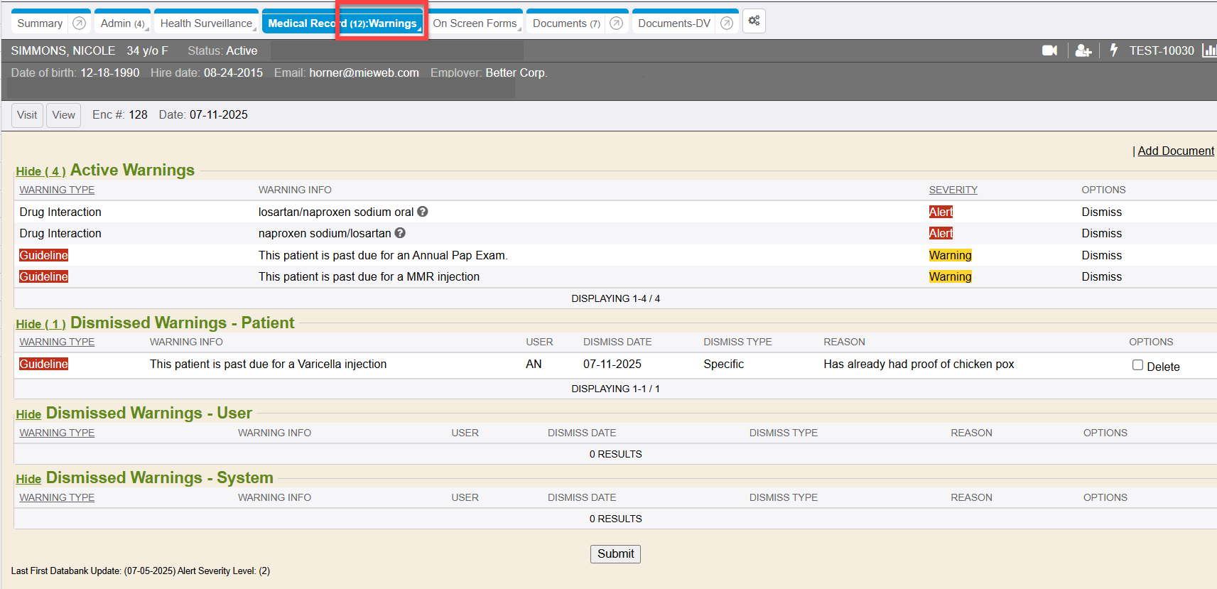Hide the Dismissed Warnings - System section
Viewport: 1217px width, 589px height.
(28, 479)
